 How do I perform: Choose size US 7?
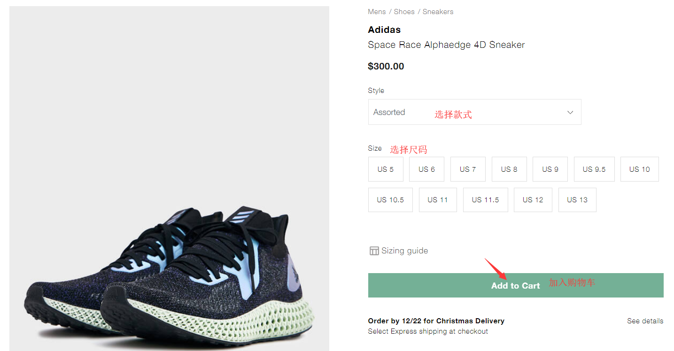[468, 169]
